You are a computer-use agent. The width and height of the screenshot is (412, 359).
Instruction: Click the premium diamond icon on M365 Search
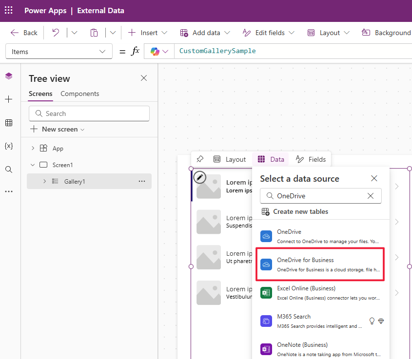[381, 321]
